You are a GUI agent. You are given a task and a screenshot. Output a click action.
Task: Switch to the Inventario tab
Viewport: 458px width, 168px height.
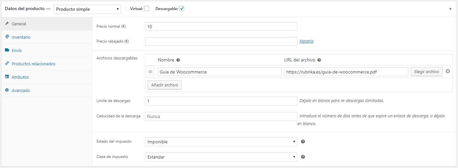47,37
